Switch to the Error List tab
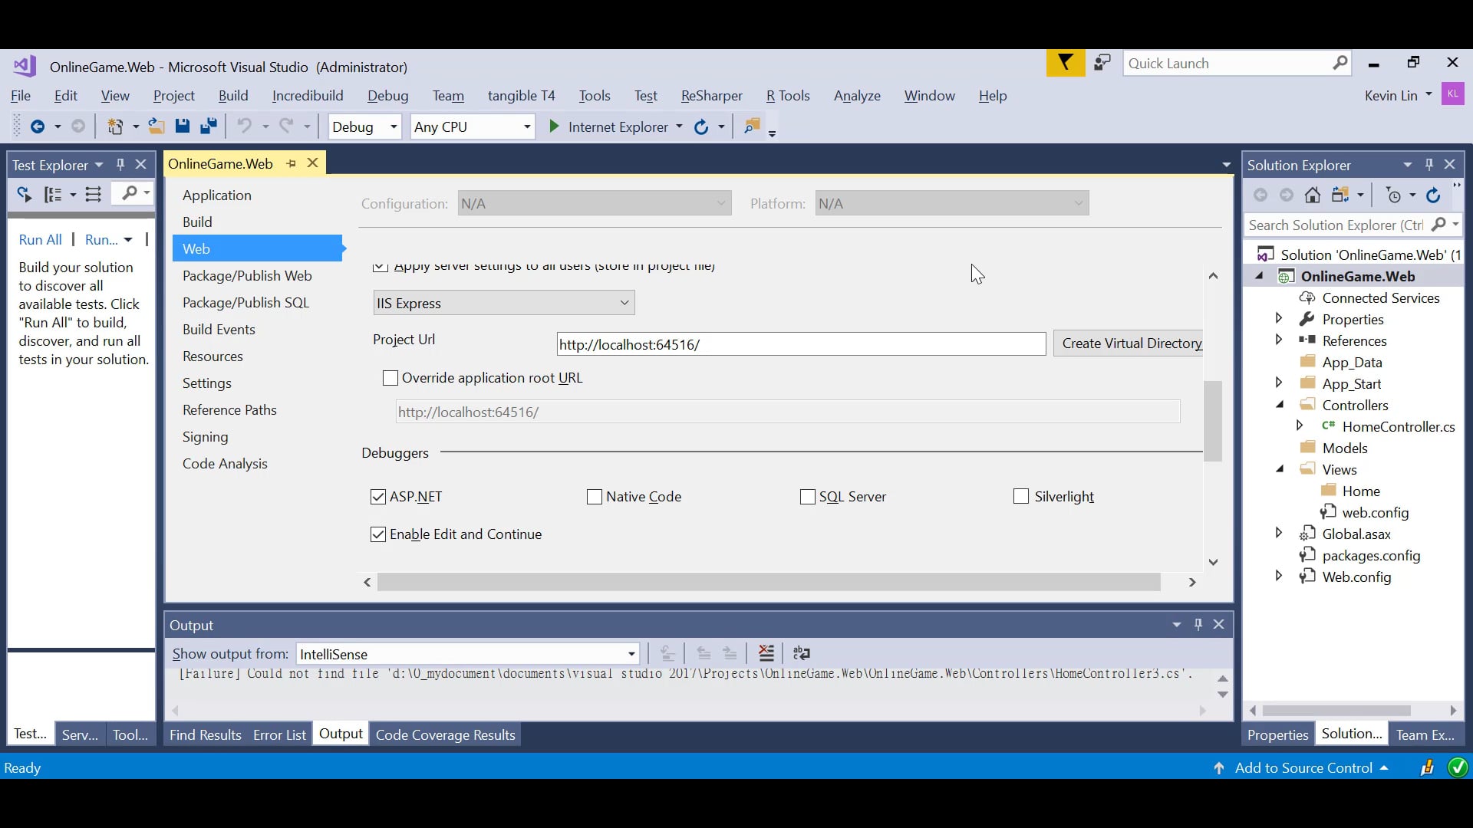1473x828 pixels. click(278, 734)
